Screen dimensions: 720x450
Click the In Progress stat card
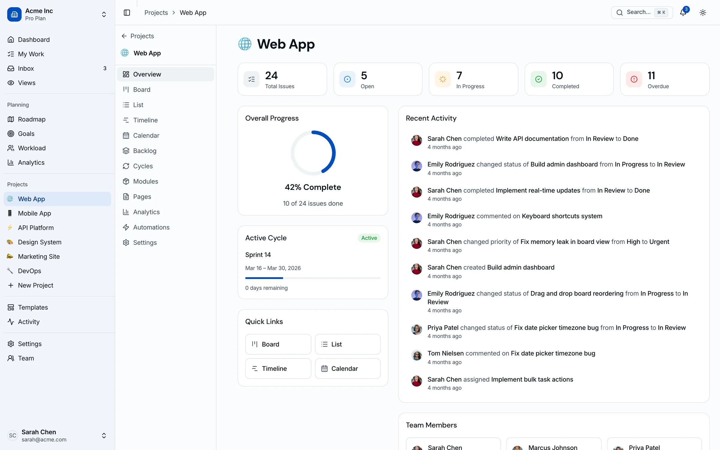point(473,79)
